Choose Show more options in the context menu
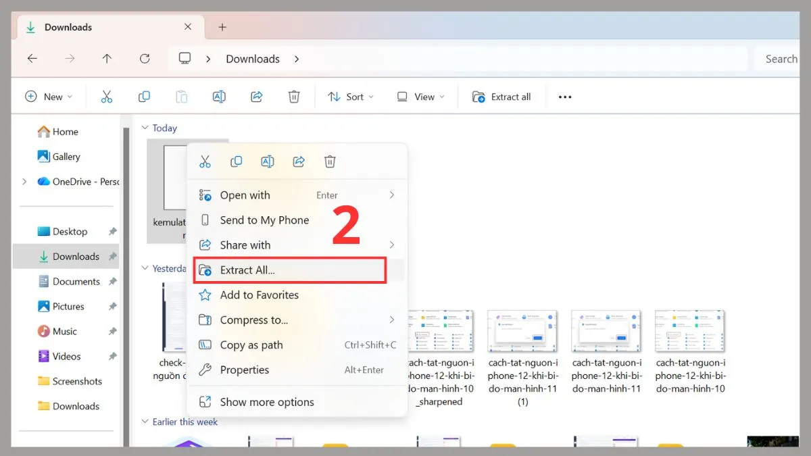Image resolution: width=811 pixels, height=456 pixels. tap(266, 402)
